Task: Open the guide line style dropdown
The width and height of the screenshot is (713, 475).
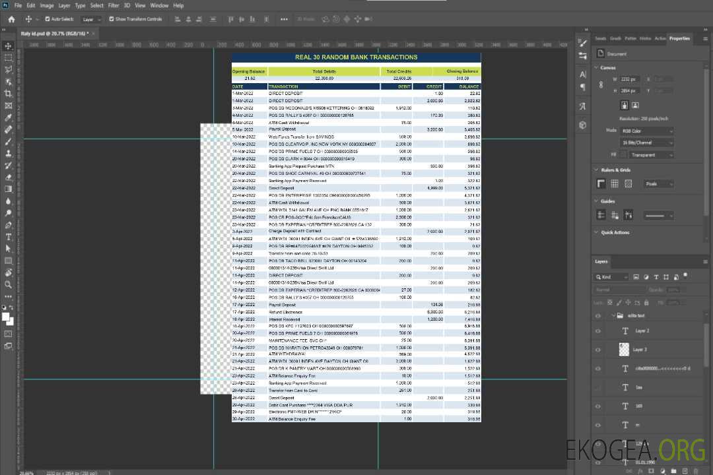Action: point(659,216)
